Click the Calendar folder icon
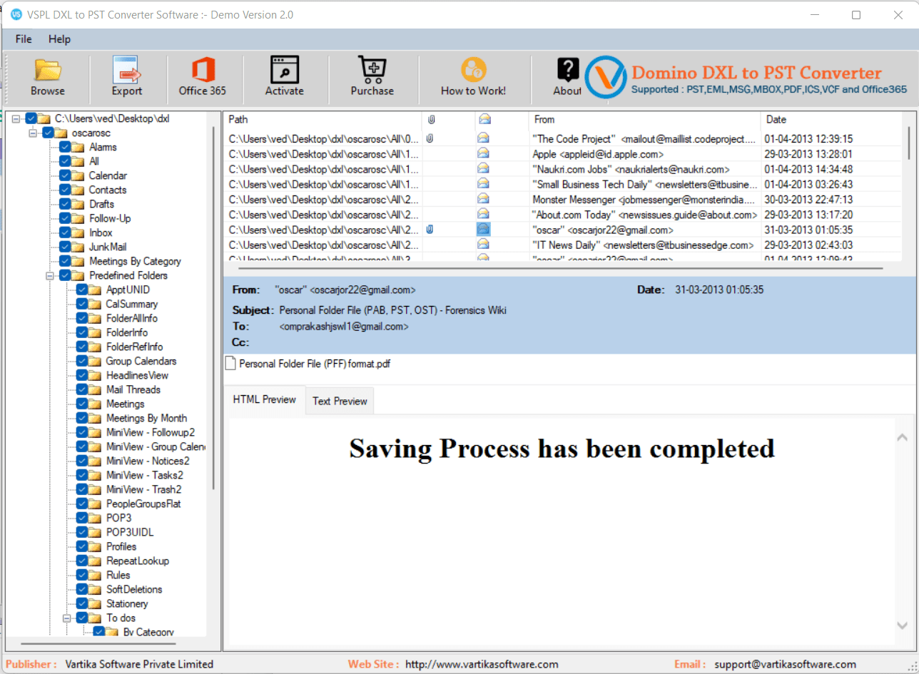The image size is (919, 674). click(78, 175)
